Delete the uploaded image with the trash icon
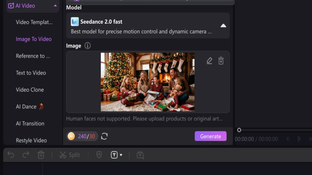Image resolution: width=312 pixels, height=175 pixels. coord(221,61)
